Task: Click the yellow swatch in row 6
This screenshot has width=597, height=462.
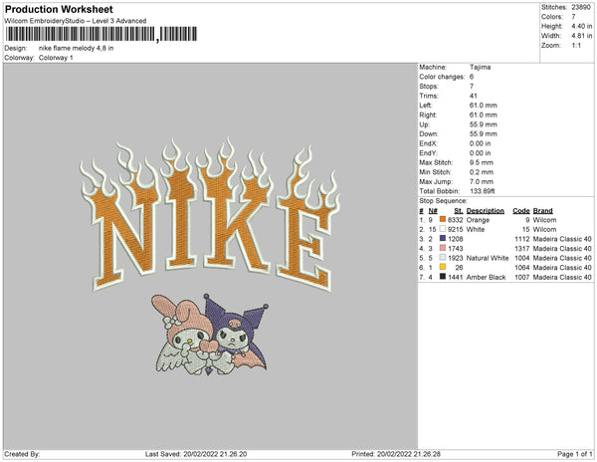Action: (x=443, y=267)
